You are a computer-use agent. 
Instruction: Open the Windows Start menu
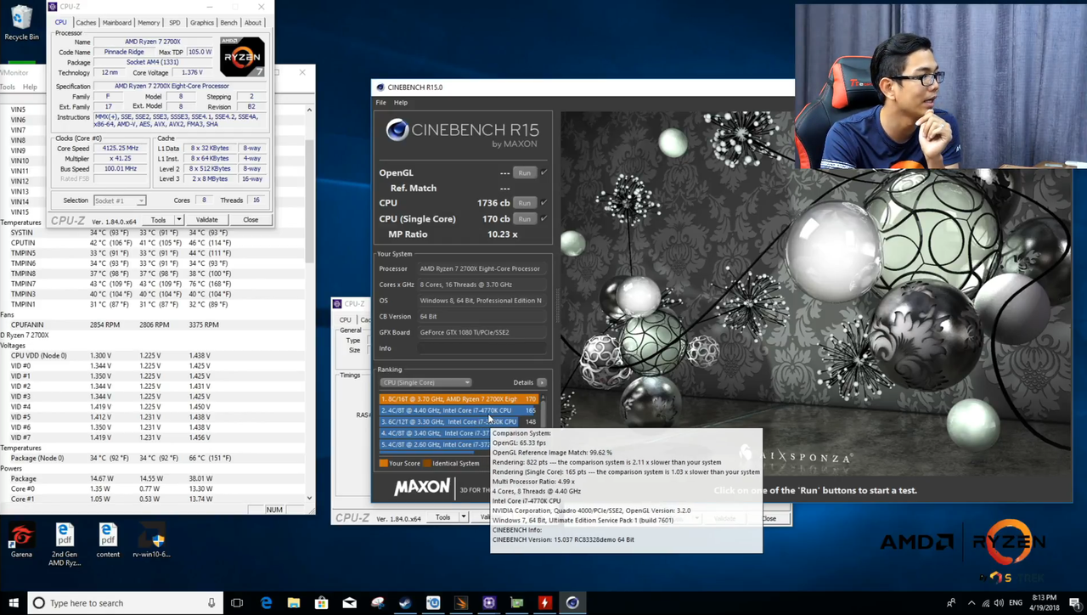[x=12, y=603]
